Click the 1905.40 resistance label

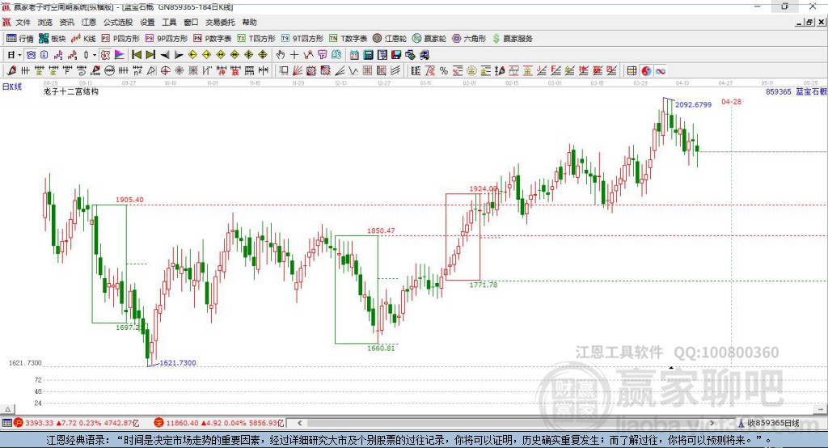129,200
